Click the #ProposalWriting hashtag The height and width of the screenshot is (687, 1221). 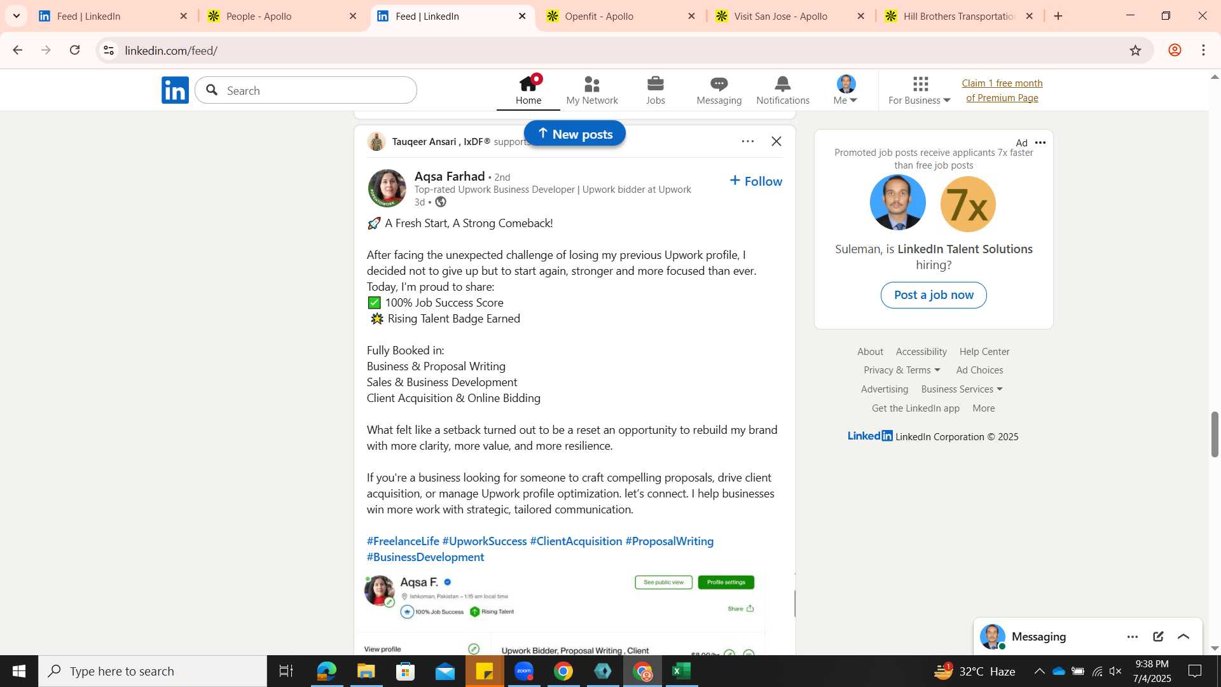670,541
